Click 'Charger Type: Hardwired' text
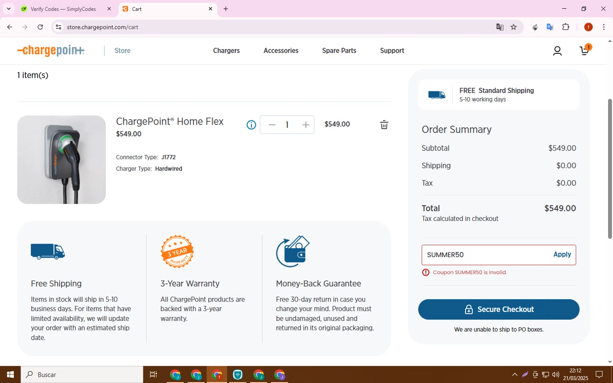The image size is (613, 383). coord(149,169)
